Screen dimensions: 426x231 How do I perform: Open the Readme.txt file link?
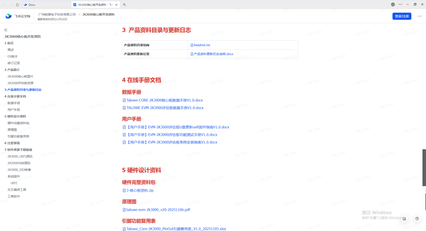202,45
